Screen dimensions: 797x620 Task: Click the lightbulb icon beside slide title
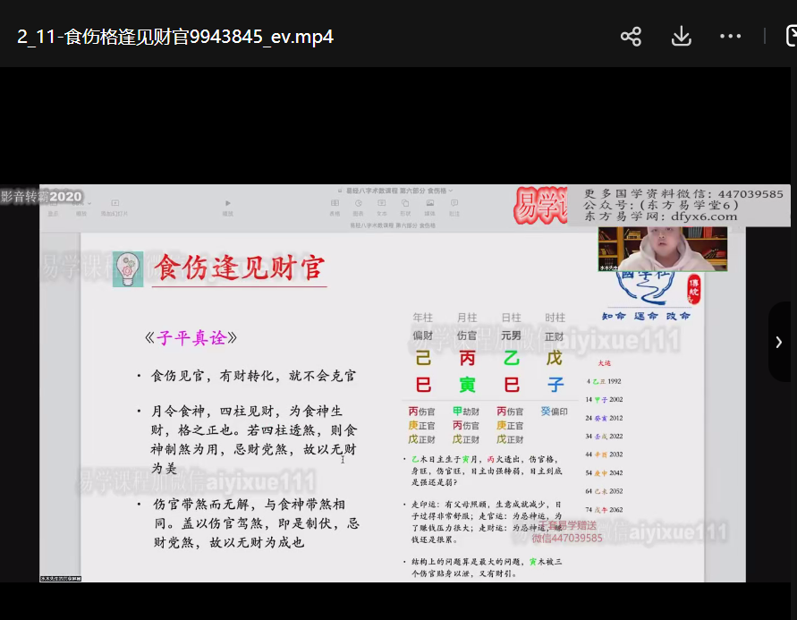pos(128,269)
